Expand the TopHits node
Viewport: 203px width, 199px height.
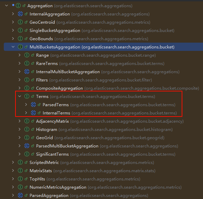(x=13, y=179)
